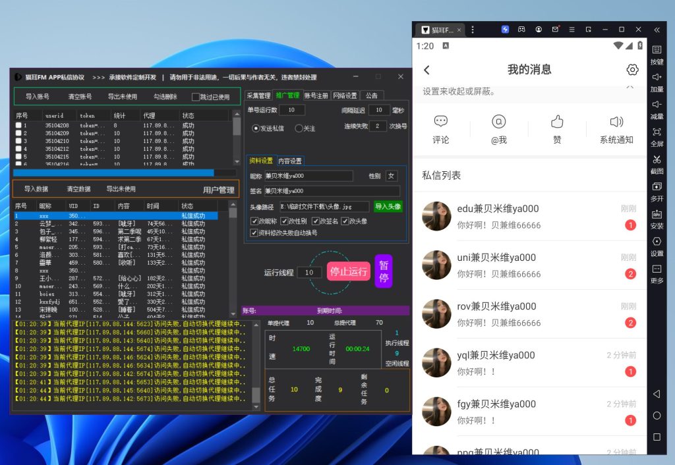
Task: Click the green 导入头像 button
Action: pyautogui.click(x=388, y=206)
